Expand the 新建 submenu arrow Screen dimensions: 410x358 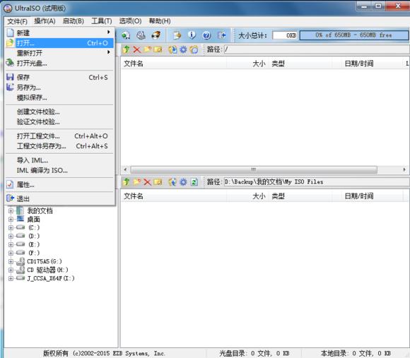click(109, 32)
